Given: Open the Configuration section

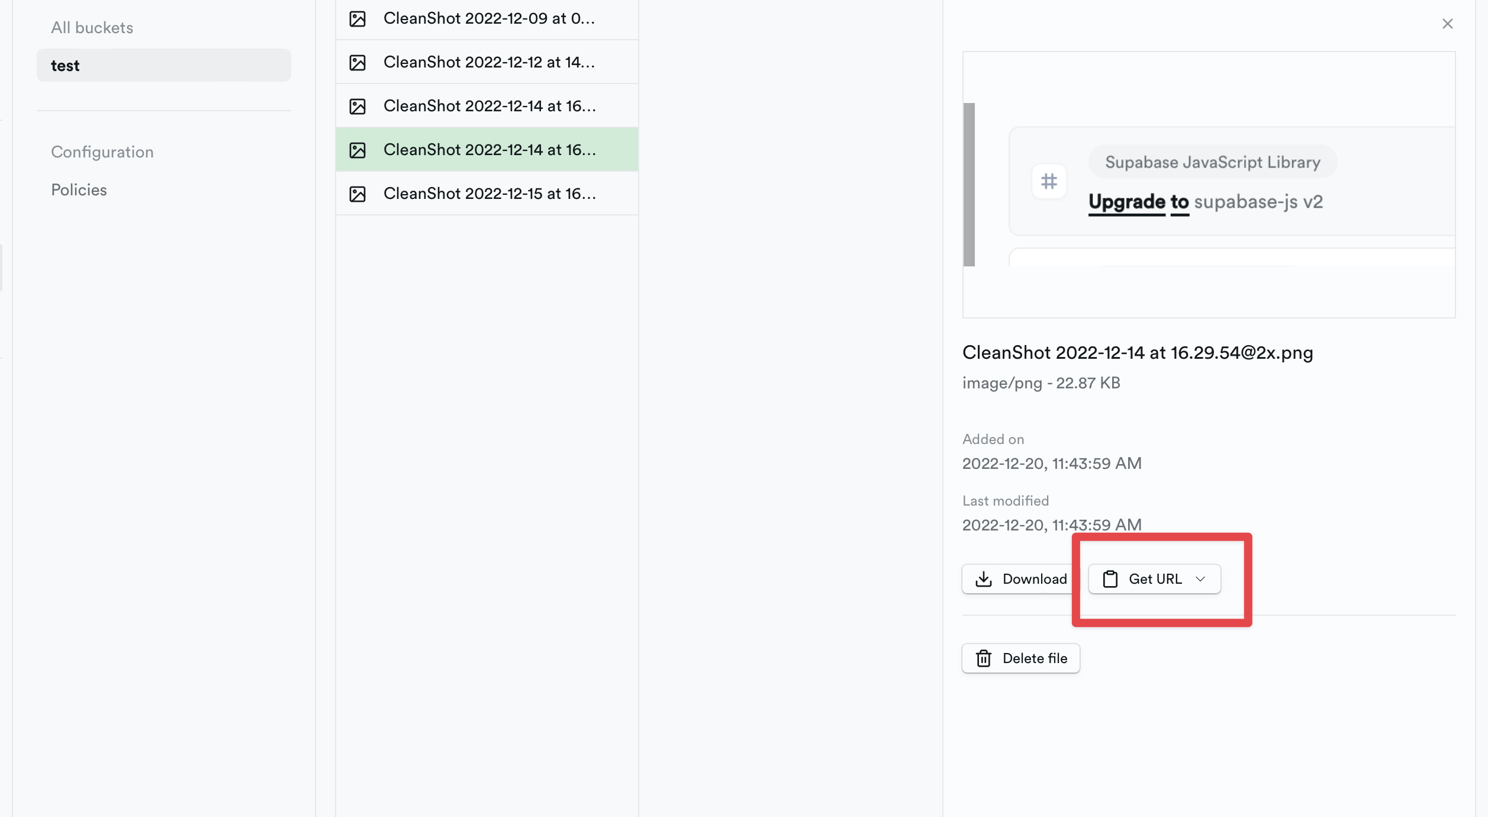Looking at the screenshot, I should 102,152.
